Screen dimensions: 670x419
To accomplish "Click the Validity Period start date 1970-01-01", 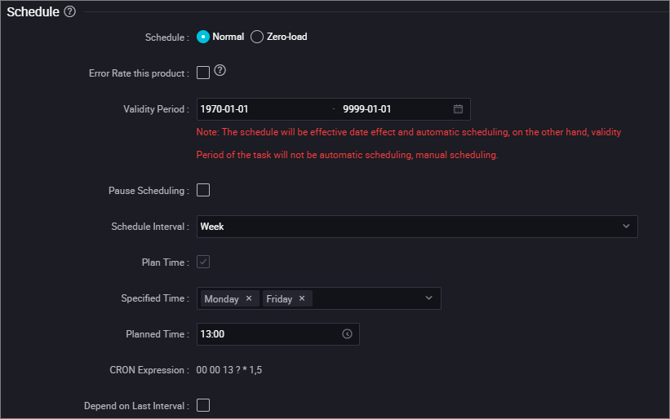I will coord(224,109).
